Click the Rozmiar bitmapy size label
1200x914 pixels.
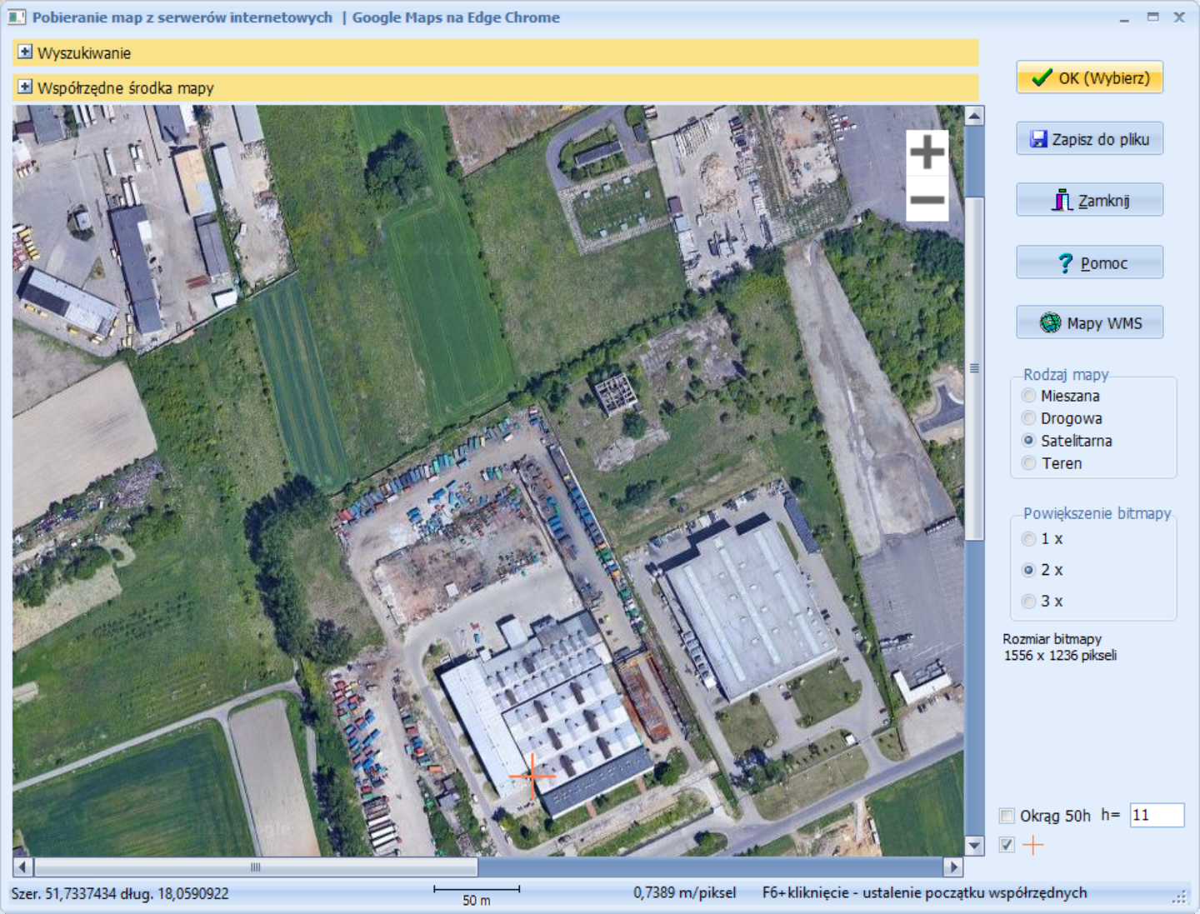1059,647
